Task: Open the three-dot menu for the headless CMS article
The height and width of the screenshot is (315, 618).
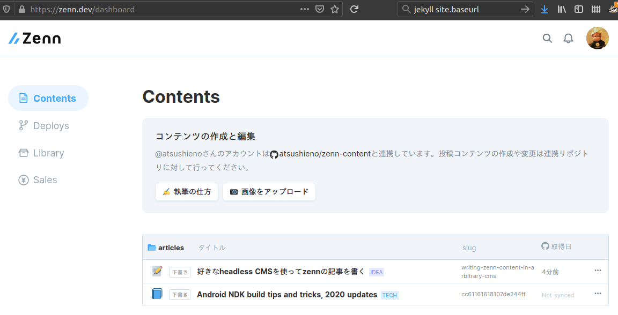Action: pos(598,271)
